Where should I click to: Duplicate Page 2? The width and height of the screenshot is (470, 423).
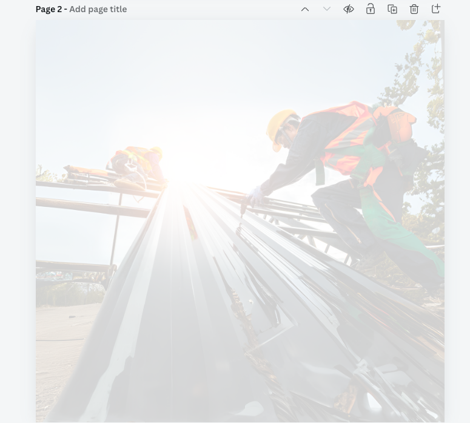coord(392,9)
